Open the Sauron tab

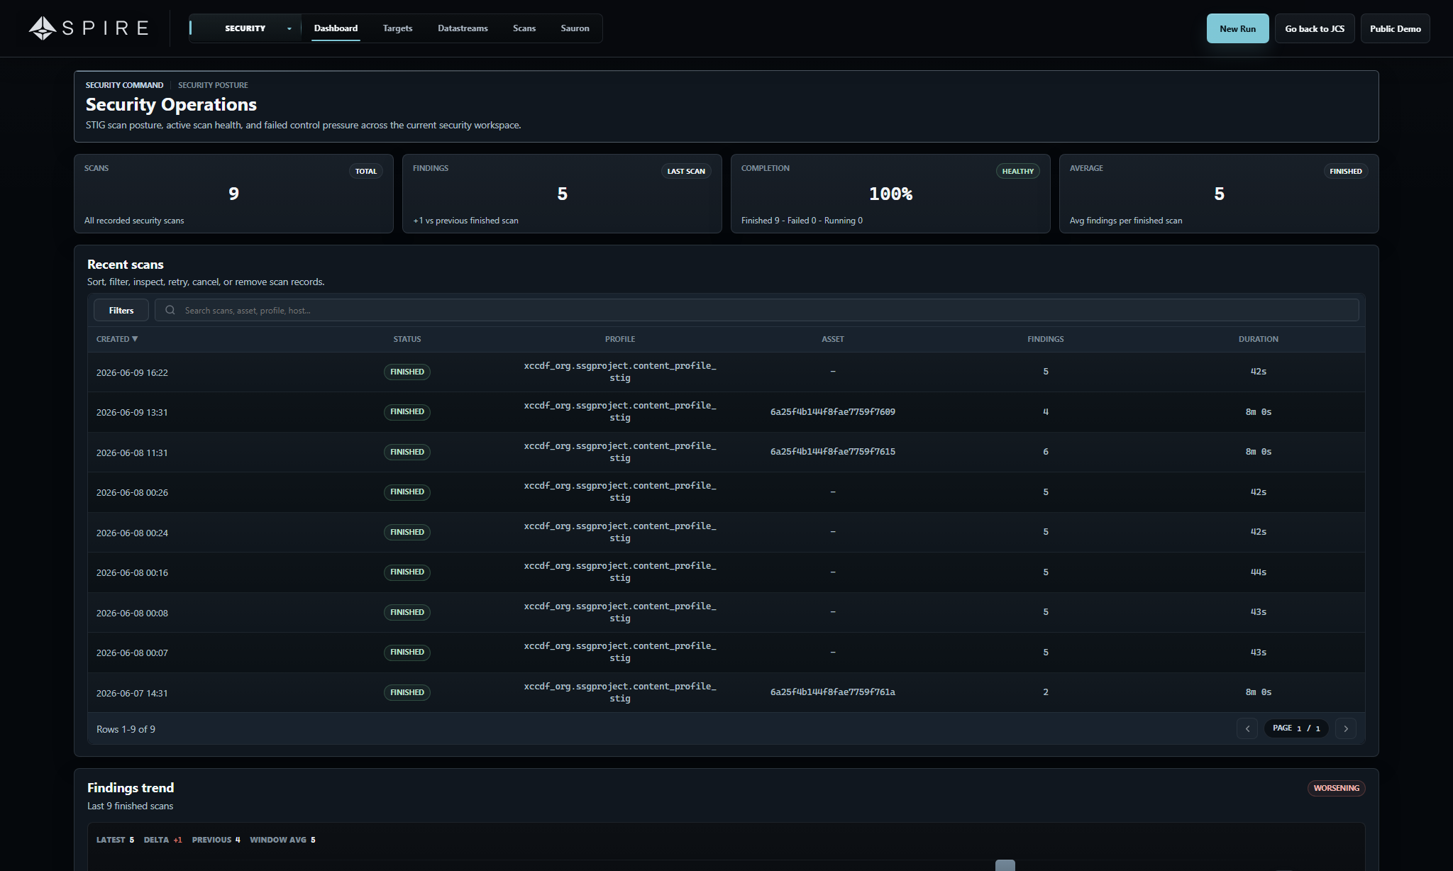(575, 28)
